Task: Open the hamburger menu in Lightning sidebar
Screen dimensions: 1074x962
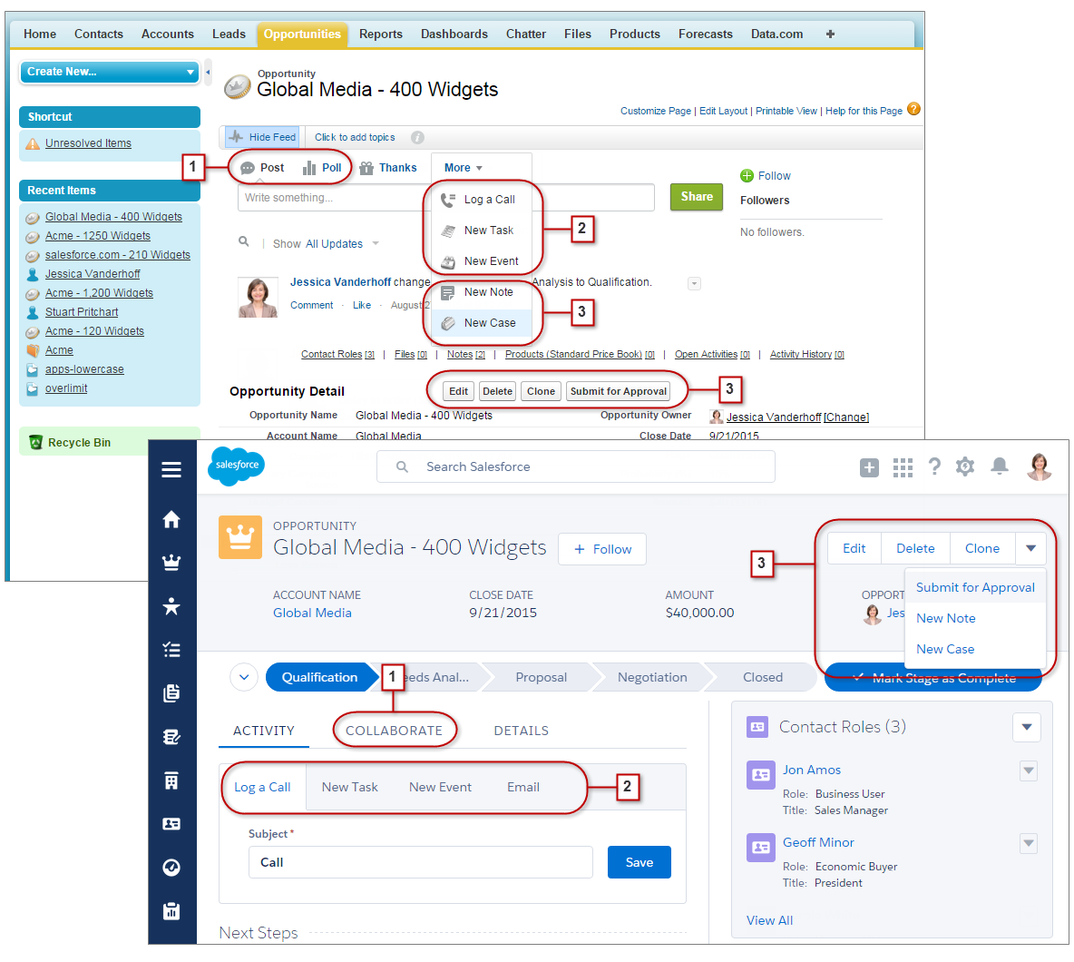Action: point(171,469)
